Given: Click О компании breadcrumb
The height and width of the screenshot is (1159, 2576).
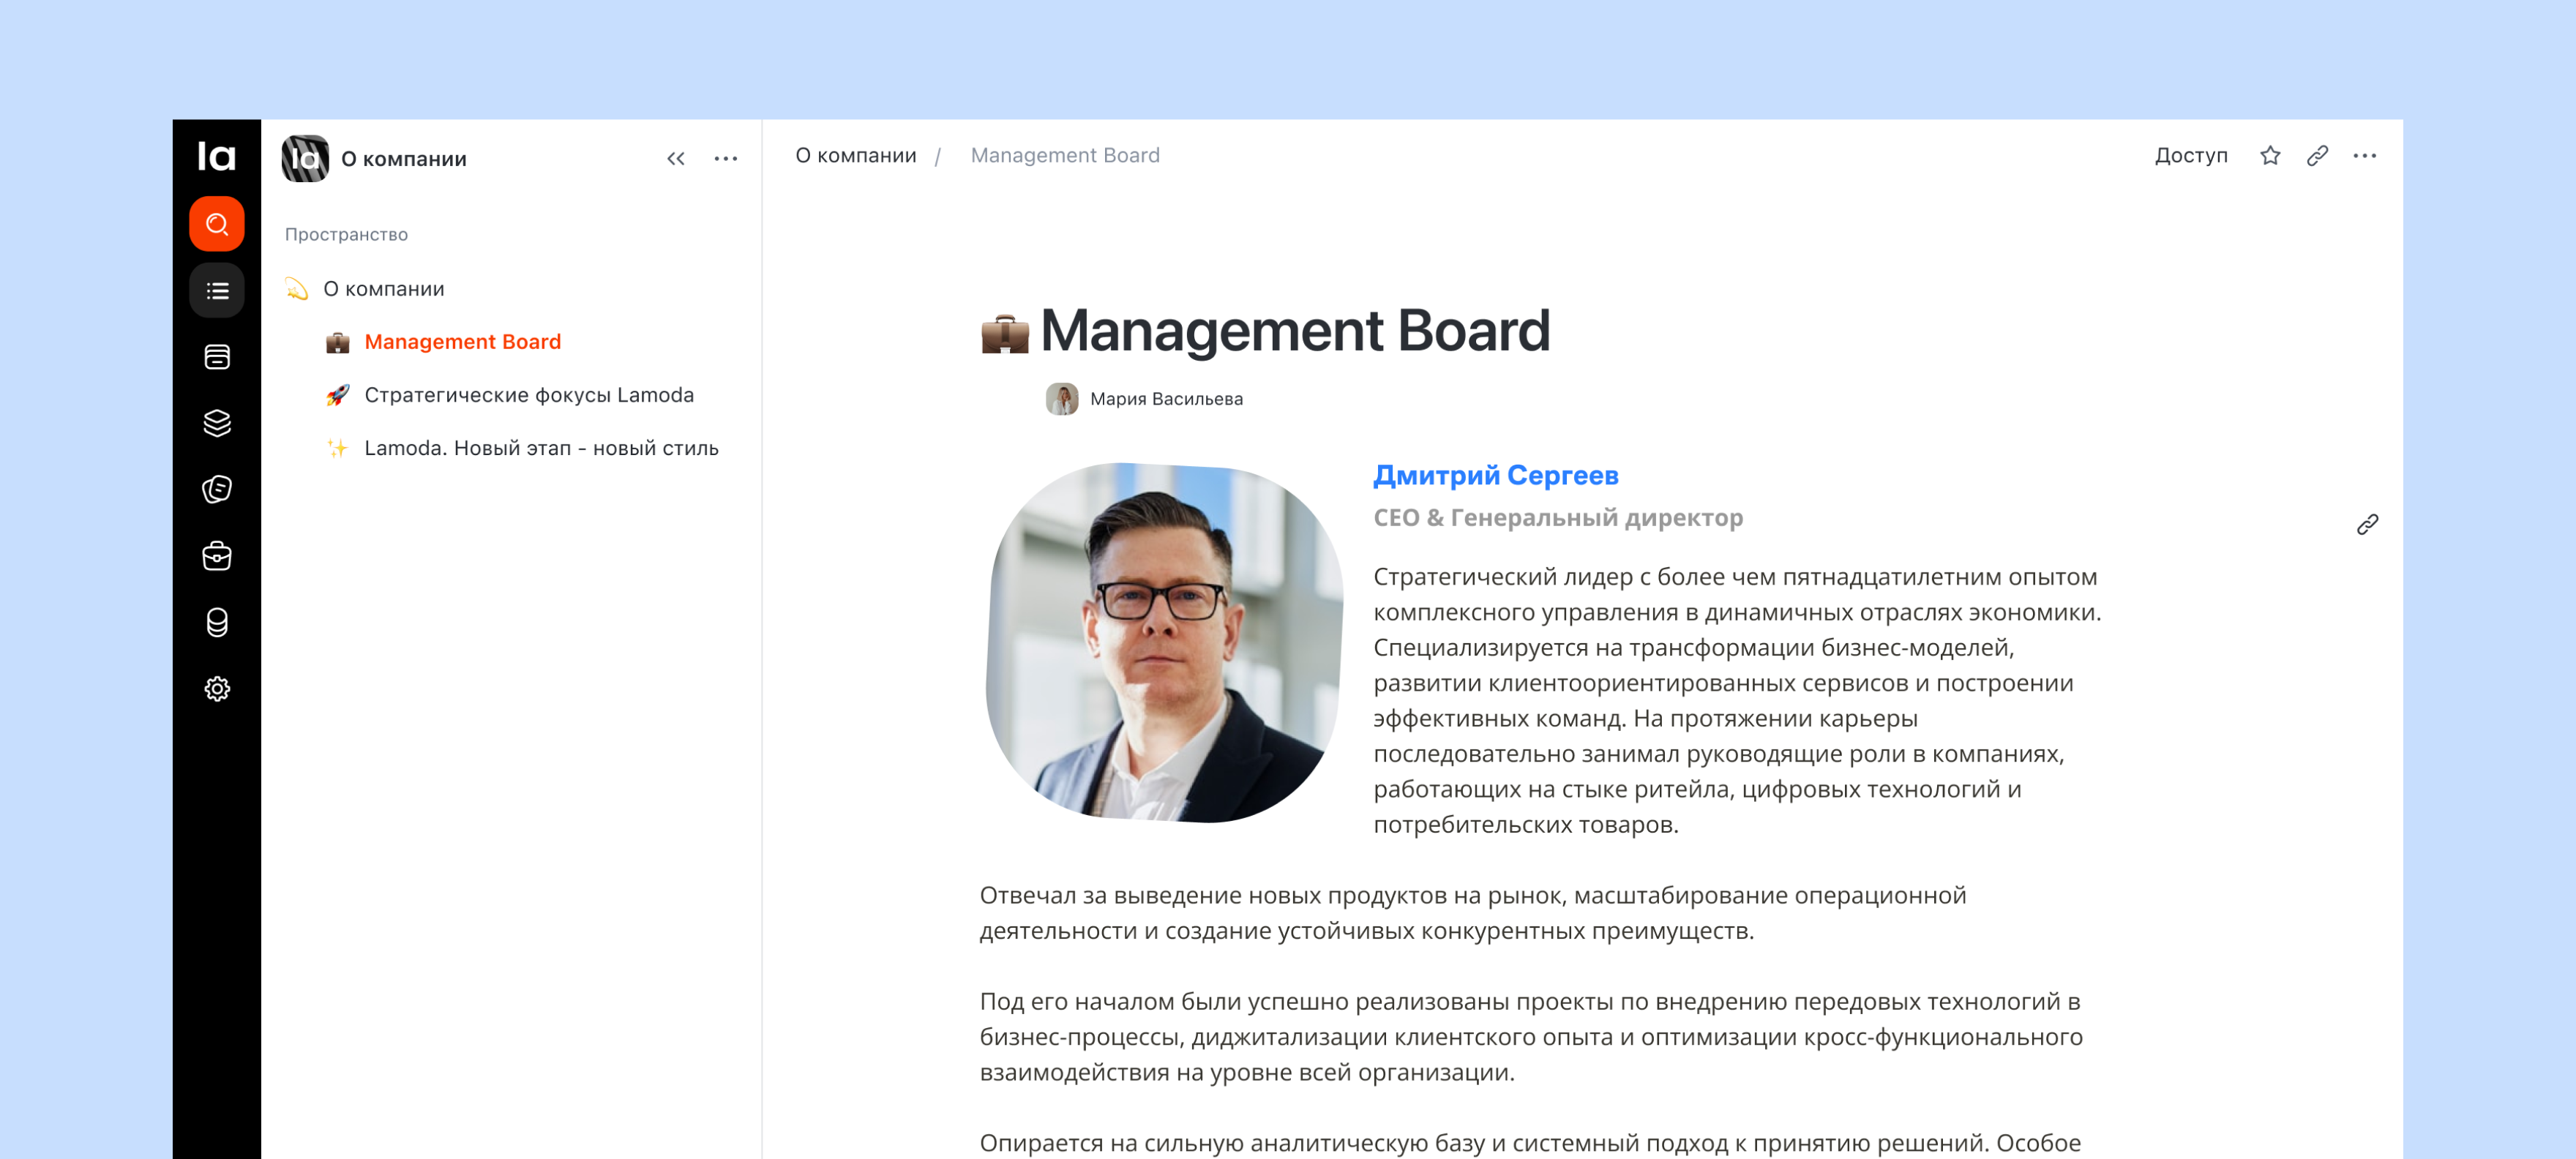Looking at the screenshot, I should pyautogui.click(x=855, y=155).
